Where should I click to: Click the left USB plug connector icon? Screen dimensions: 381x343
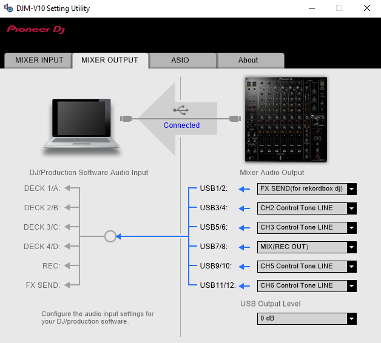pyautogui.click(x=126, y=119)
